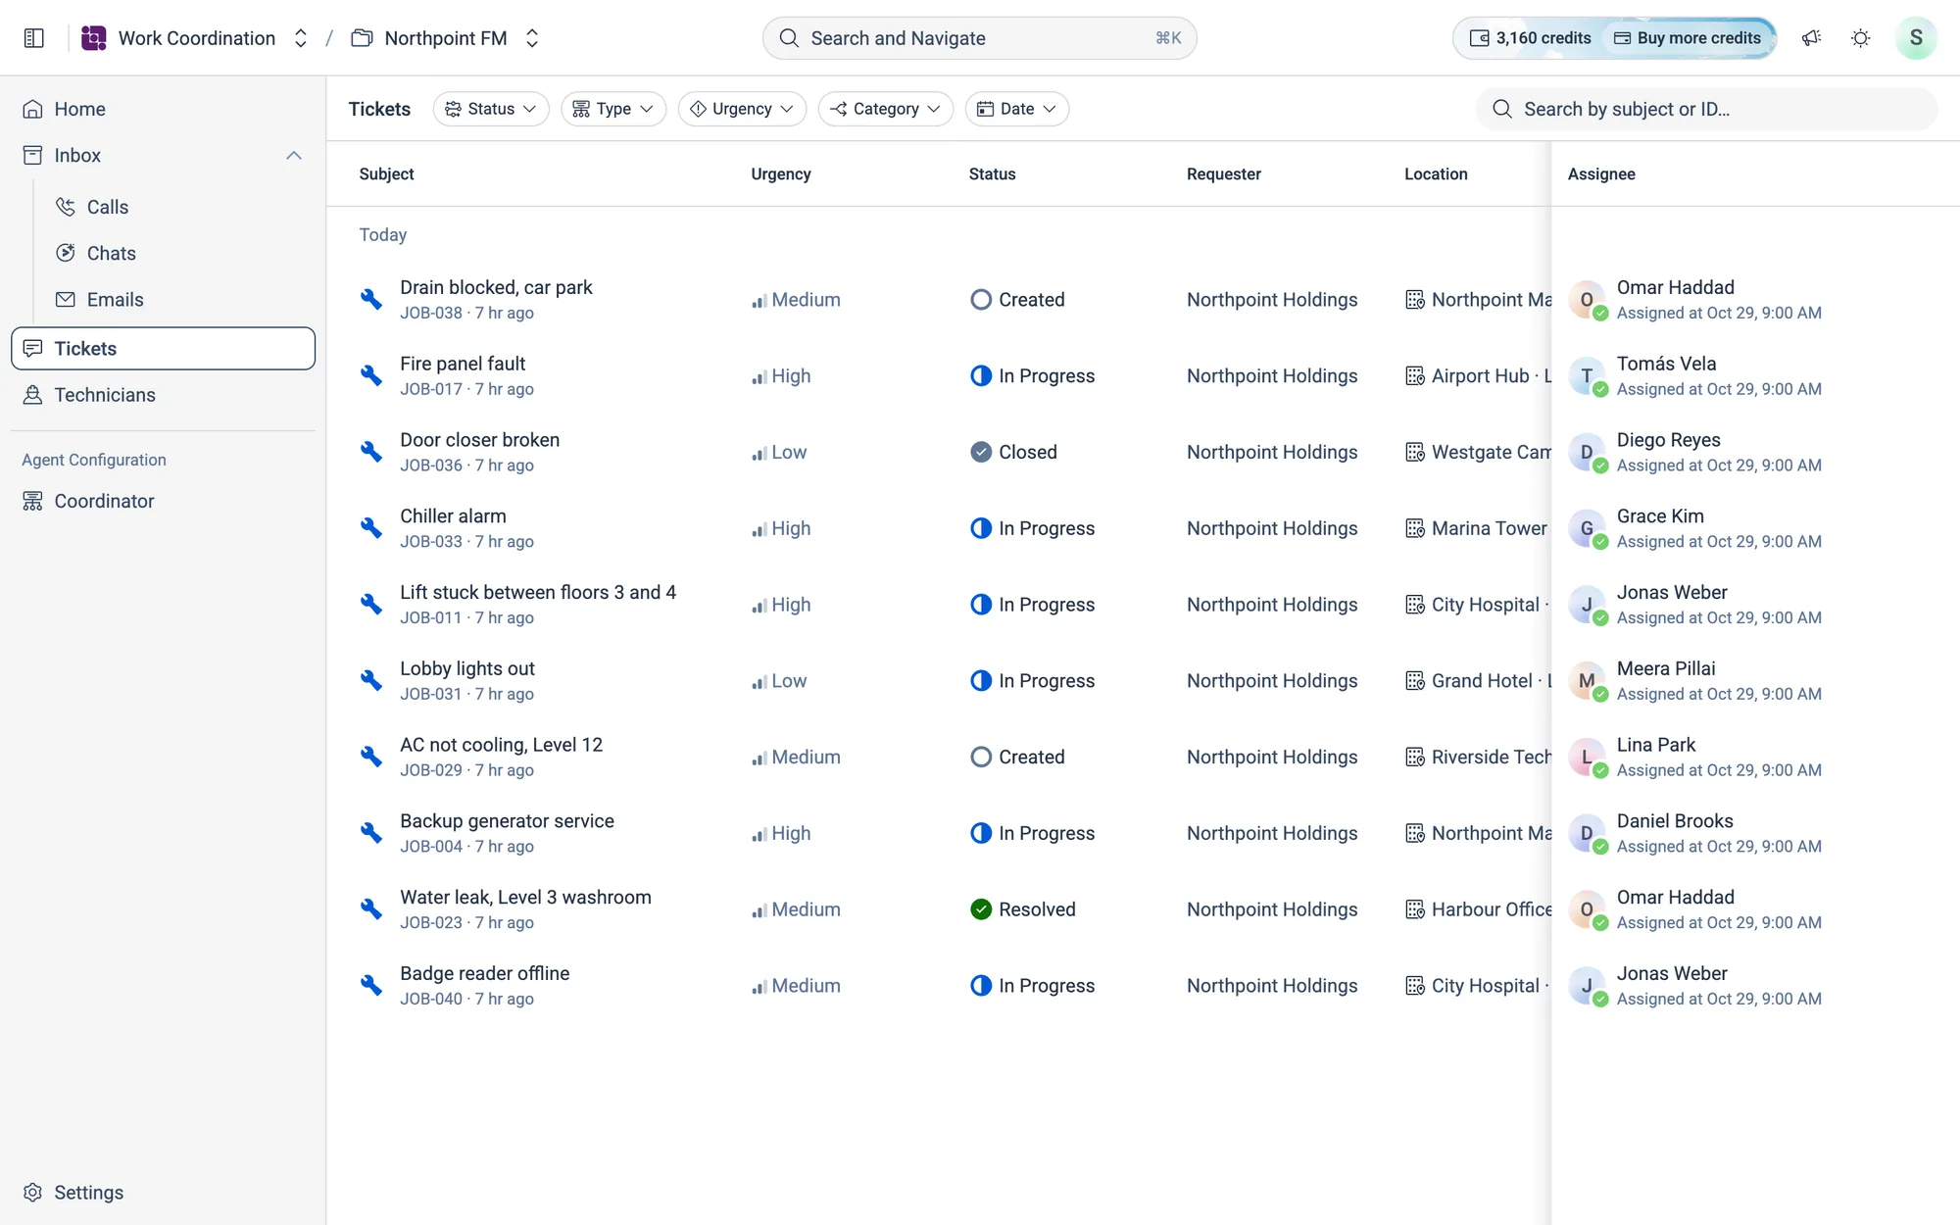This screenshot has width=1960, height=1225.
Task: Open the Date filter dropdown
Action: click(x=1017, y=109)
